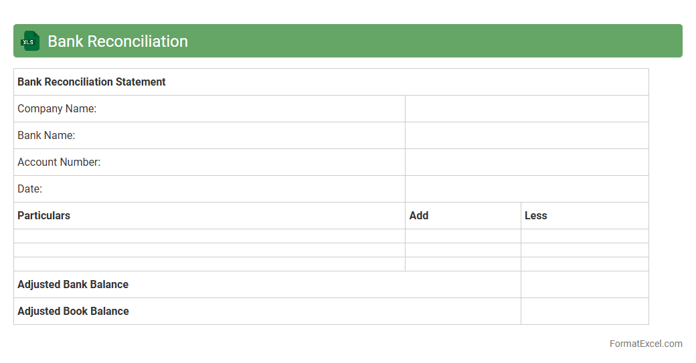The width and height of the screenshot is (696, 363).
Task: Select the Bank Name value cell
Action: click(527, 136)
